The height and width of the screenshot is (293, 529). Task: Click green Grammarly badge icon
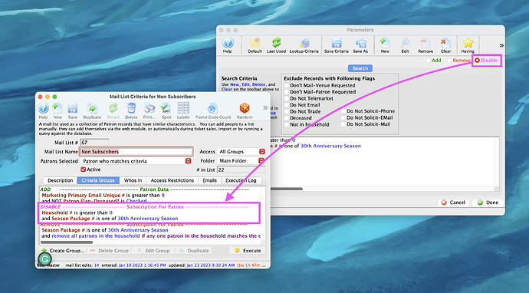click(x=45, y=259)
